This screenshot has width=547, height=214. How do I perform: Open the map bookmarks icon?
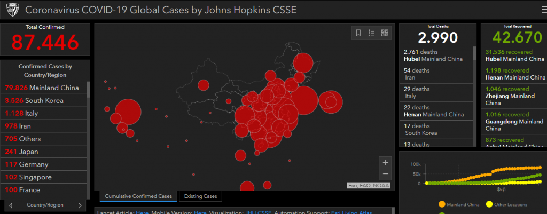point(358,33)
